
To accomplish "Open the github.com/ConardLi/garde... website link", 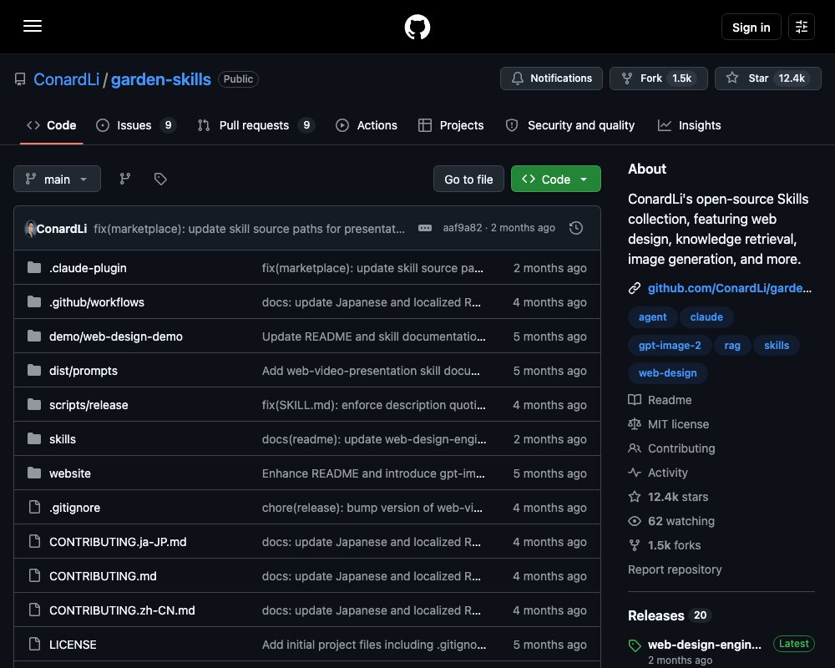I will tap(729, 288).
